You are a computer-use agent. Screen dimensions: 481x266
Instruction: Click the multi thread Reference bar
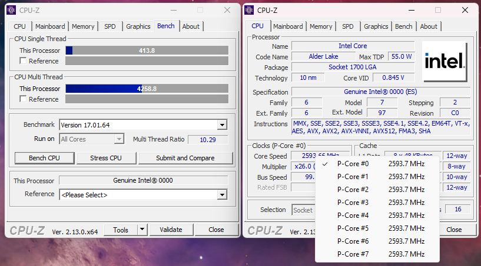pyautogui.click(x=147, y=99)
